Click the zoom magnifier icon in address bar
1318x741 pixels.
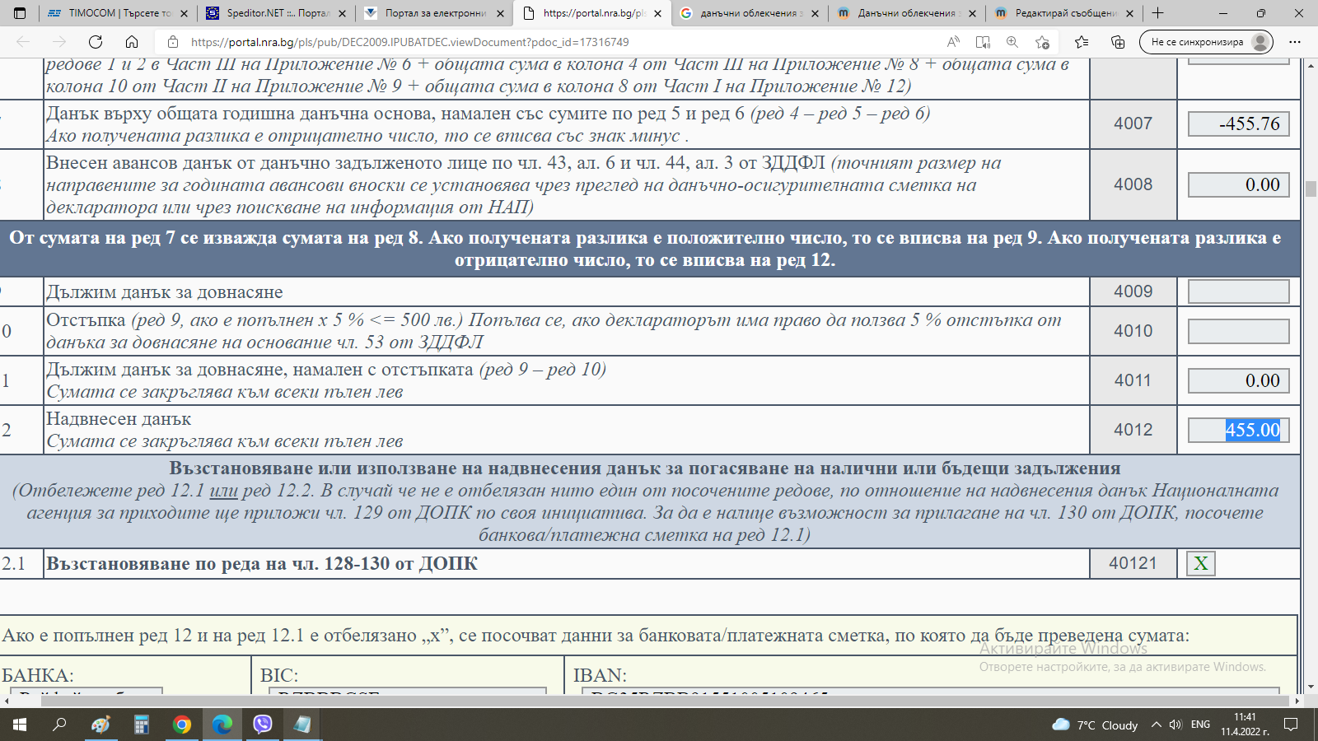click(1012, 42)
